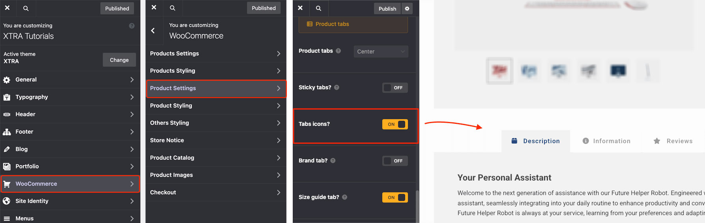The image size is (705, 223).
Task: Click the back arrow in the WooCommerce panel
Action: 153,31
